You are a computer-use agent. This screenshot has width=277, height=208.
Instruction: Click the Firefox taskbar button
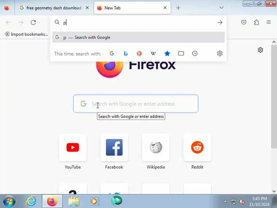click(x=52, y=201)
